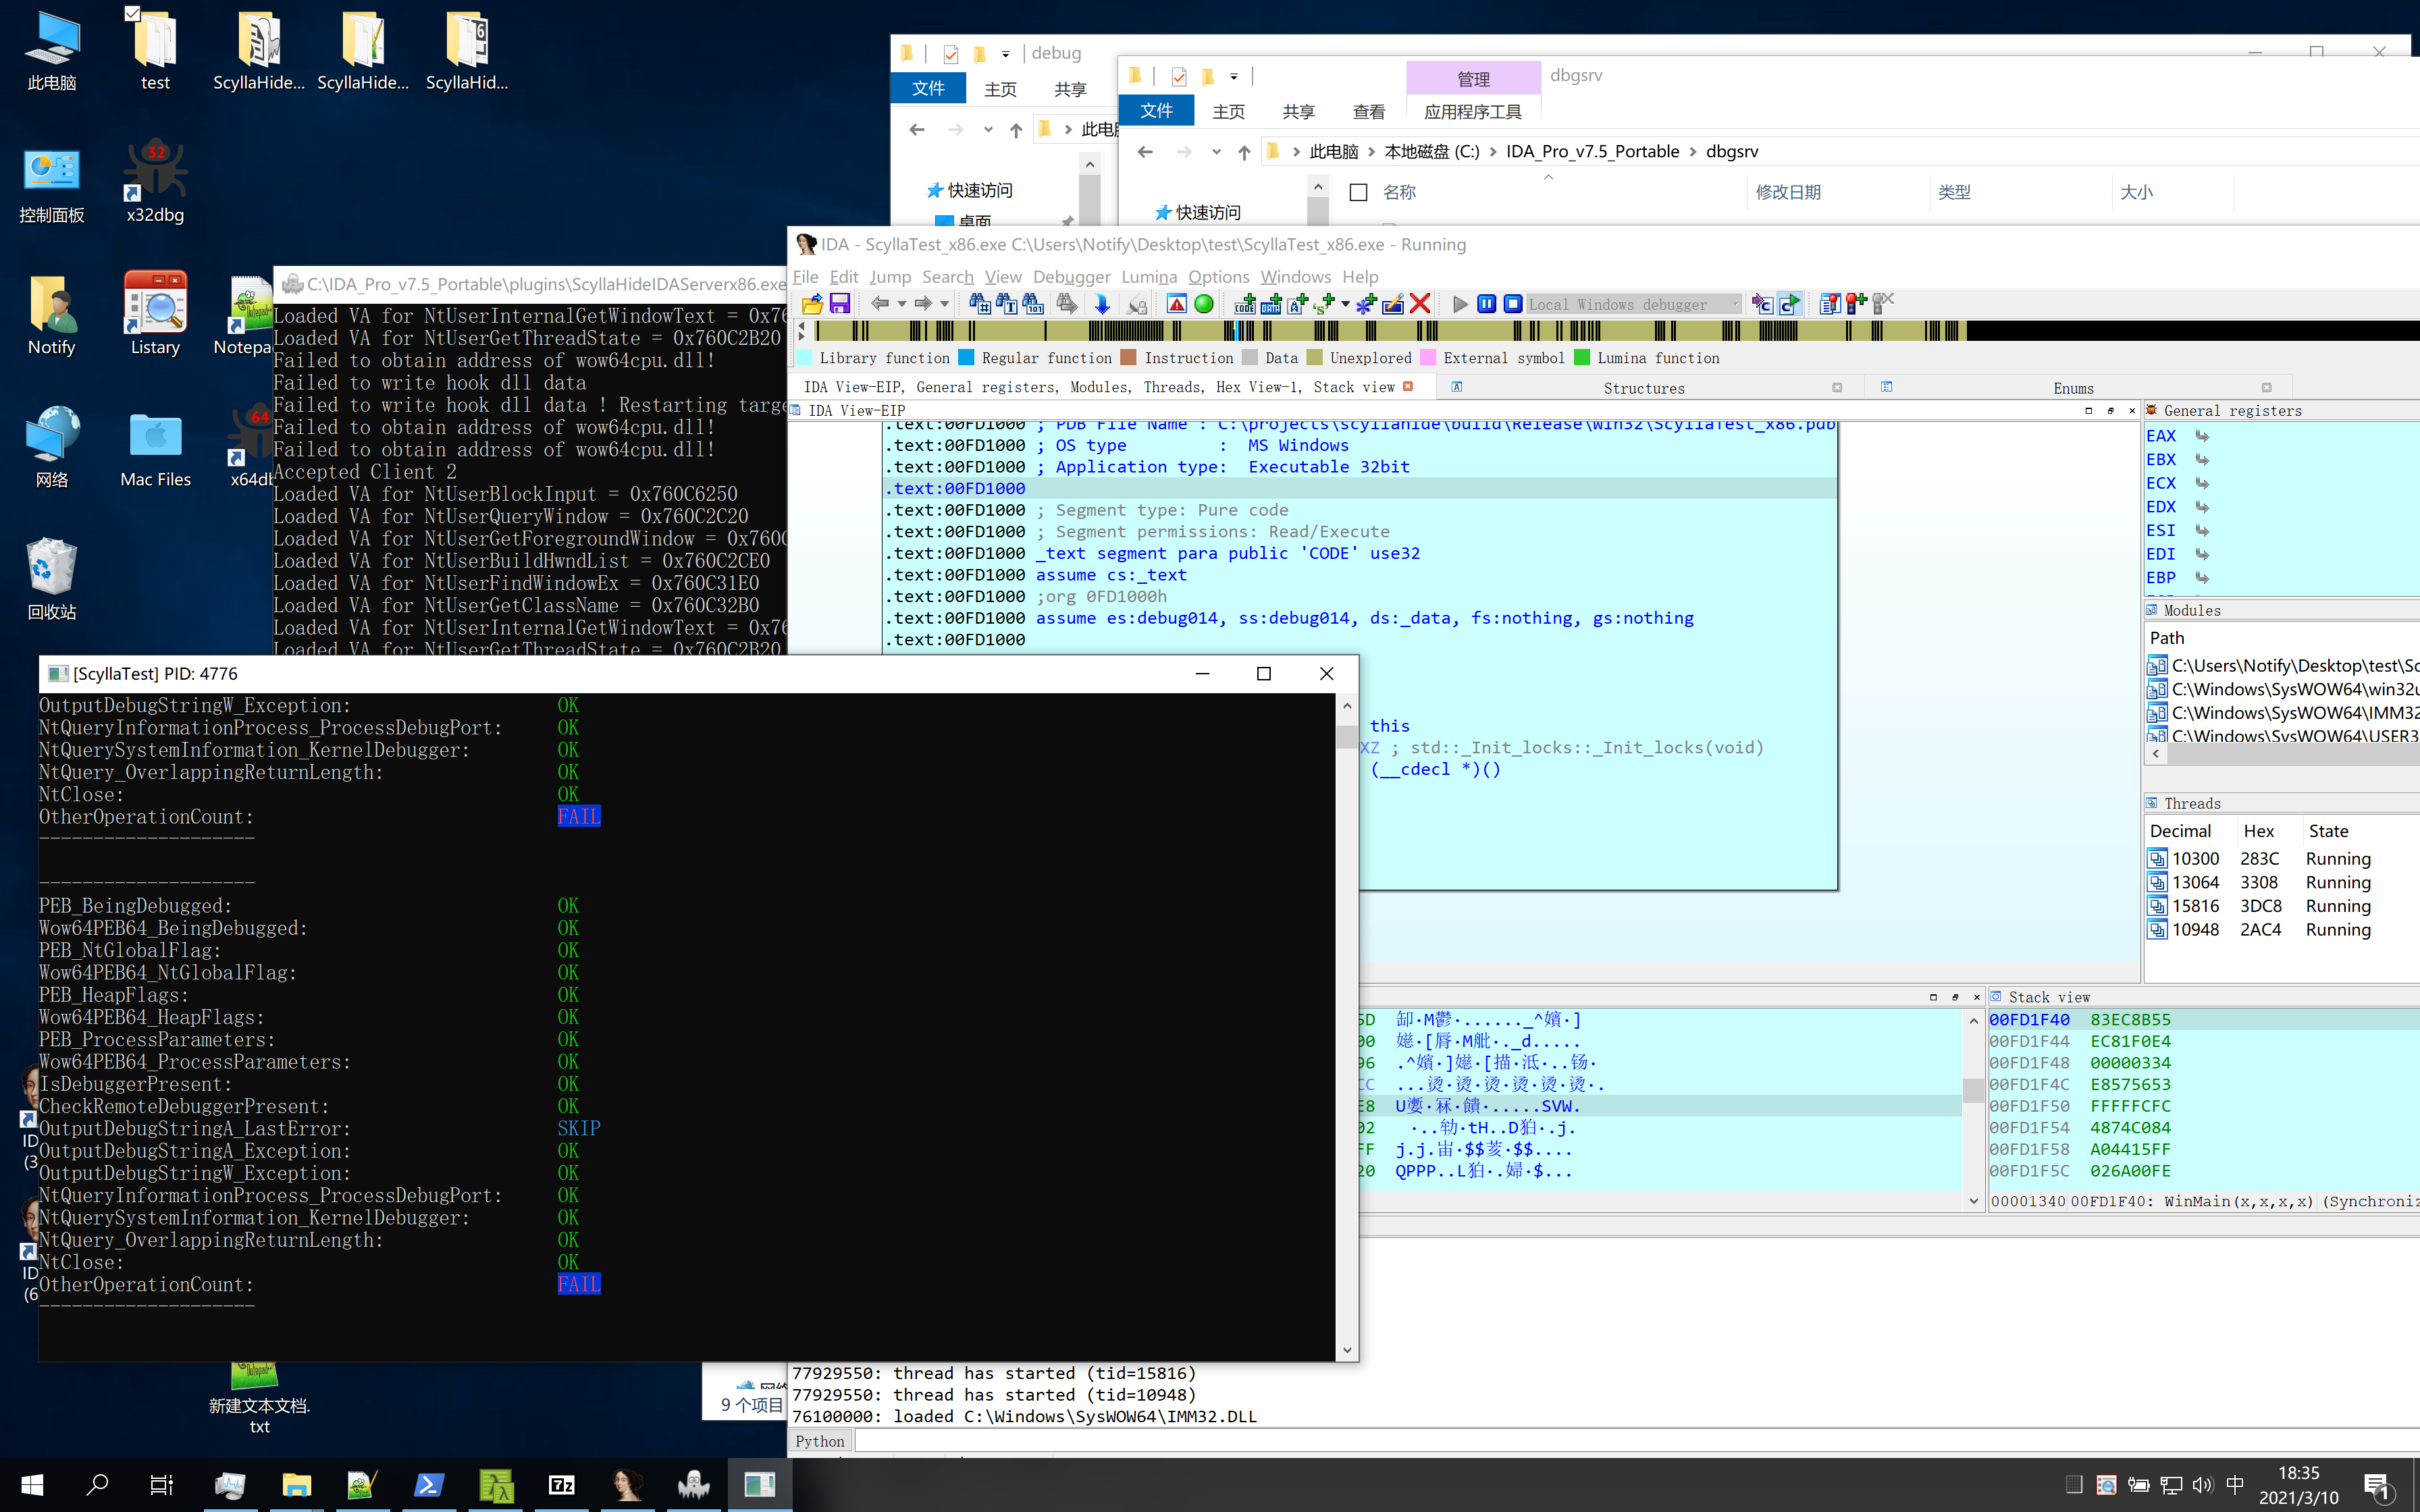
Task: Click the IDA save database icon
Action: [x=840, y=304]
